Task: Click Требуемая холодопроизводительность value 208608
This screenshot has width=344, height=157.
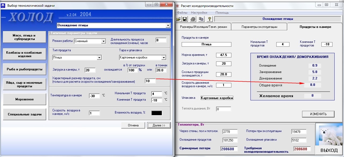Action: click(x=302, y=149)
